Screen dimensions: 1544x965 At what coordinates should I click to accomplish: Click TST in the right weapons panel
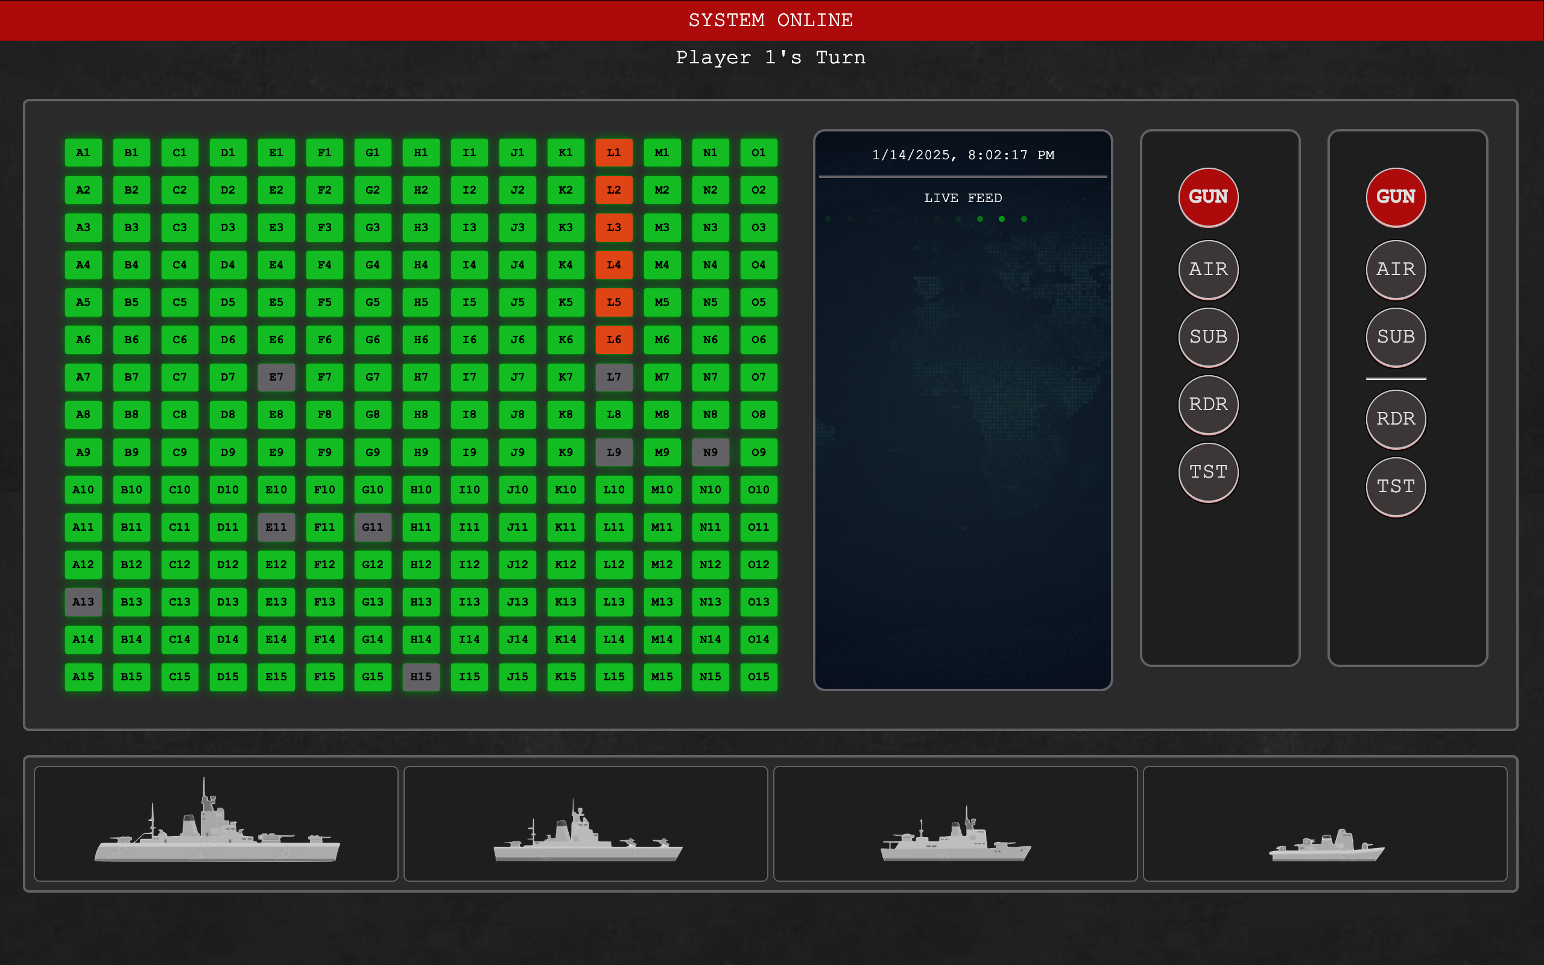click(x=1396, y=487)
